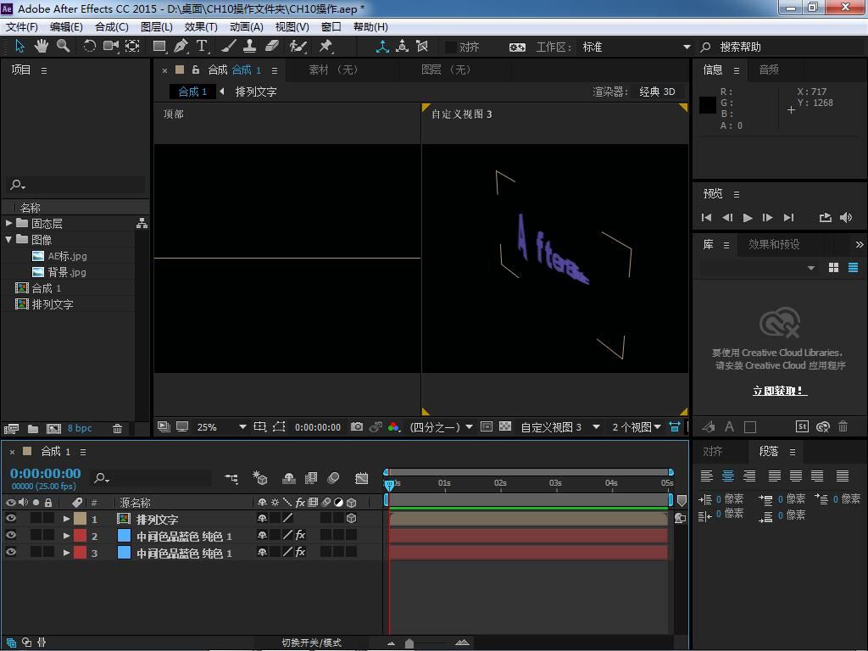Open 自定义视图 3 view dropdown
Viewport: 868px width, 651px height.
[560, 427]
